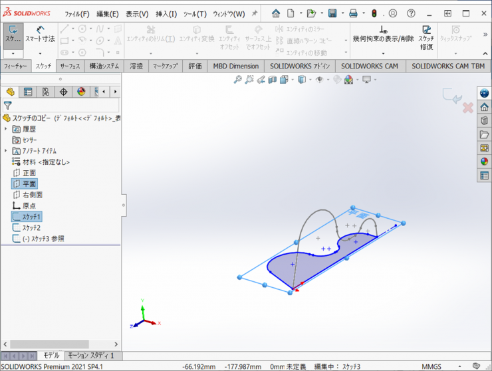Click the Zoom to Fit magnifier icon

click(237, 80)
